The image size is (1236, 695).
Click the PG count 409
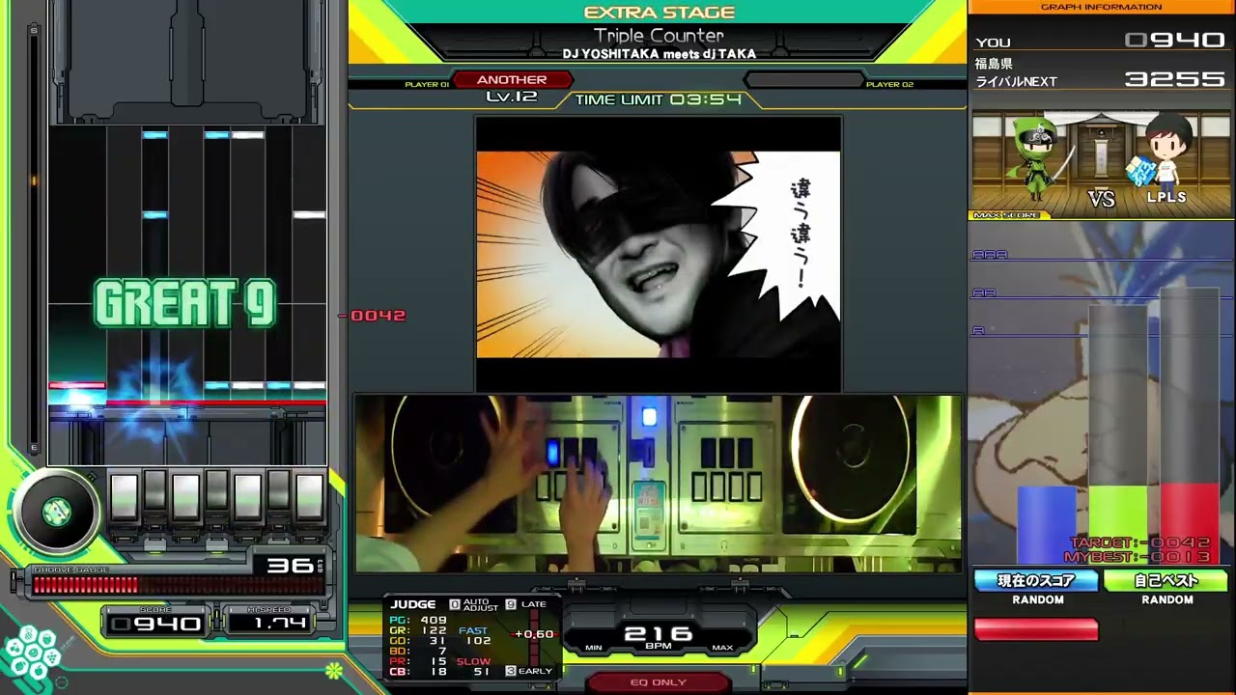[433, 621]
